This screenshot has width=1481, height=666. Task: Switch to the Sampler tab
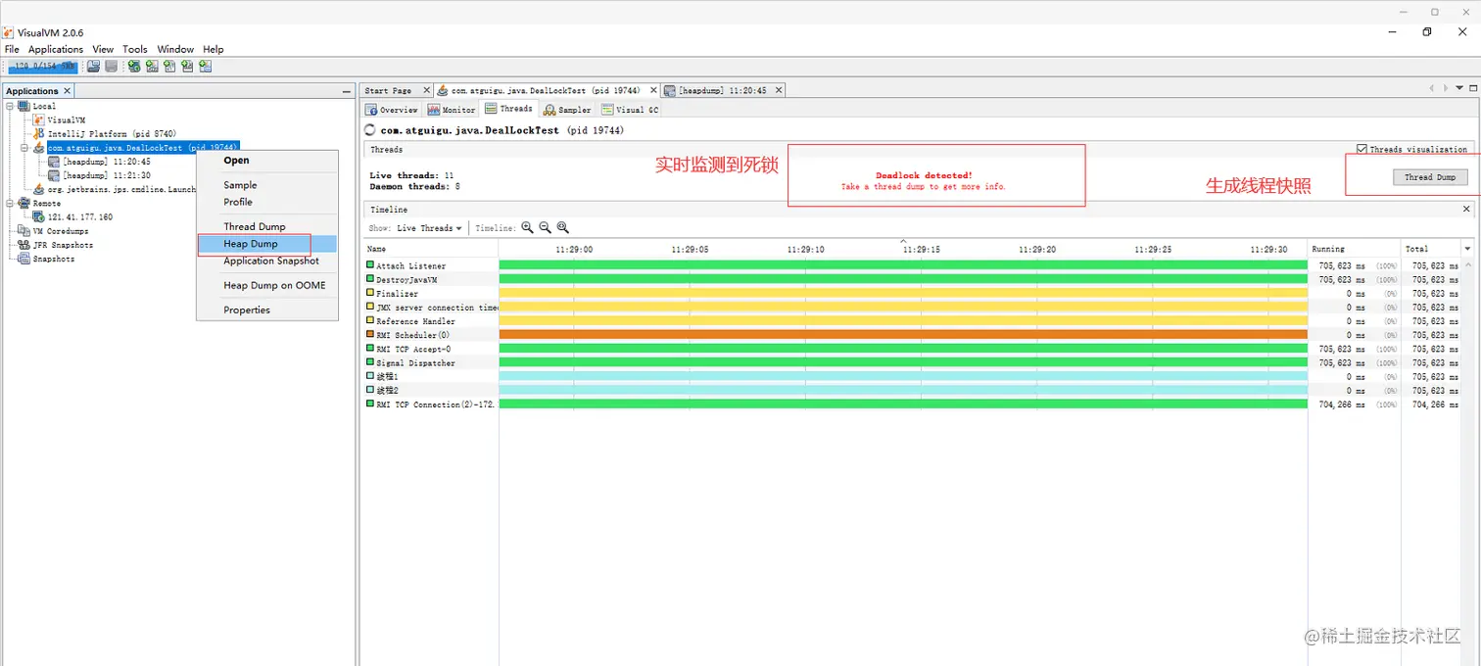(567, 110)
